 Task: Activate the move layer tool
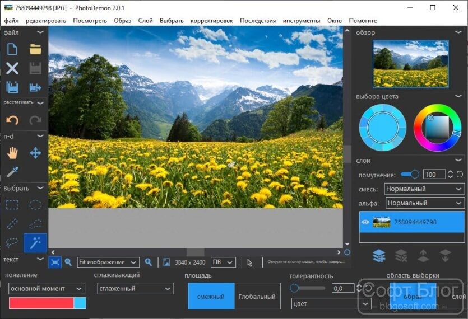click(35, 153)
